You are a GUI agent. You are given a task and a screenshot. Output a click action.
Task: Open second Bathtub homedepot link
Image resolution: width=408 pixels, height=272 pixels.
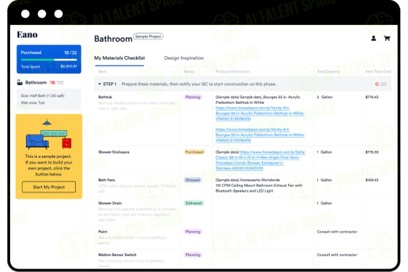pos(260,135)
